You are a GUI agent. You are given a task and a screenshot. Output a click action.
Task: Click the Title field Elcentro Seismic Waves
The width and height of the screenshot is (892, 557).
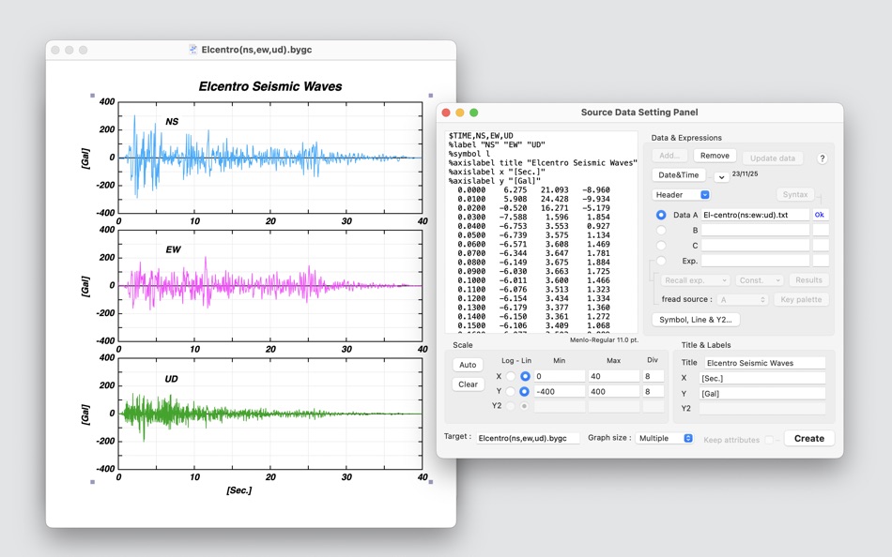(763, 363)
